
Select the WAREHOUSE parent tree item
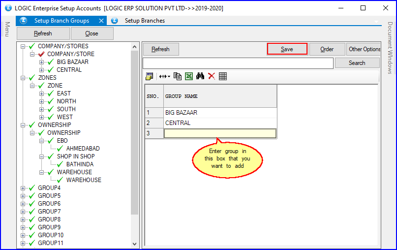74,172
